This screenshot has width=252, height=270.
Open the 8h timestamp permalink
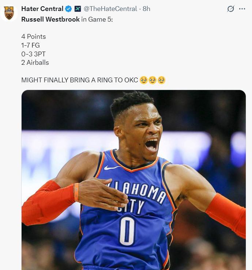146,9
